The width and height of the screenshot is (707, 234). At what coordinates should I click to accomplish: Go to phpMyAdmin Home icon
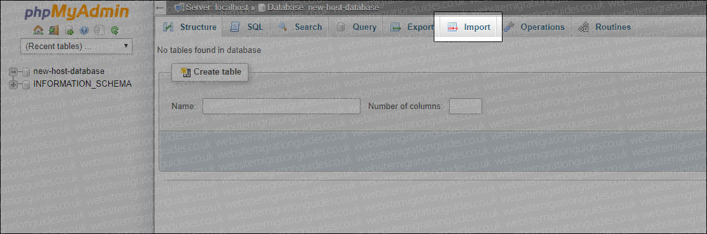[x=39, y=31]
